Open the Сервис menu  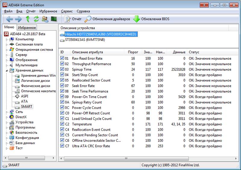(67, 11)
